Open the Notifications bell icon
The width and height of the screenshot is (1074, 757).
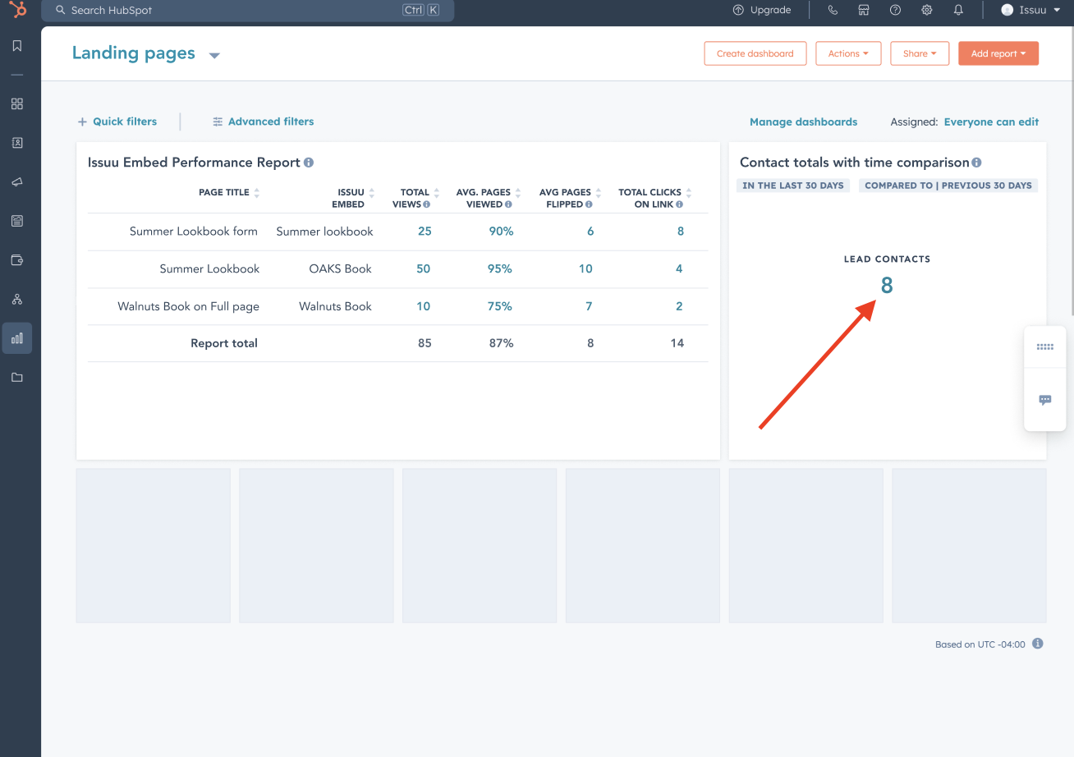tap(958, 10)
